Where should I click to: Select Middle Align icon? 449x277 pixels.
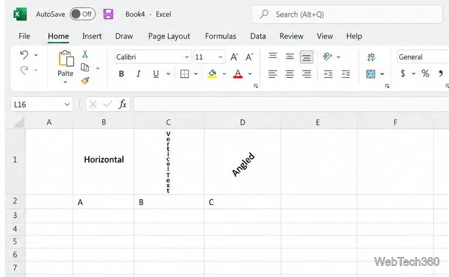pyautogui.click(x=290, y=57)
